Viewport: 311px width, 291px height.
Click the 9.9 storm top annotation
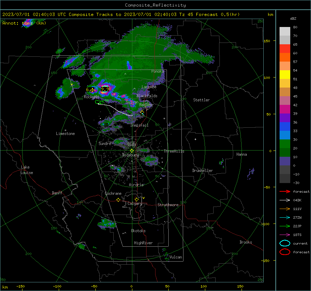tap(105, 89)
